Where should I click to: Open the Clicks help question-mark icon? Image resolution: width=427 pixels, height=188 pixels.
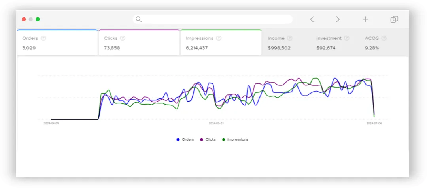[123, 38]
